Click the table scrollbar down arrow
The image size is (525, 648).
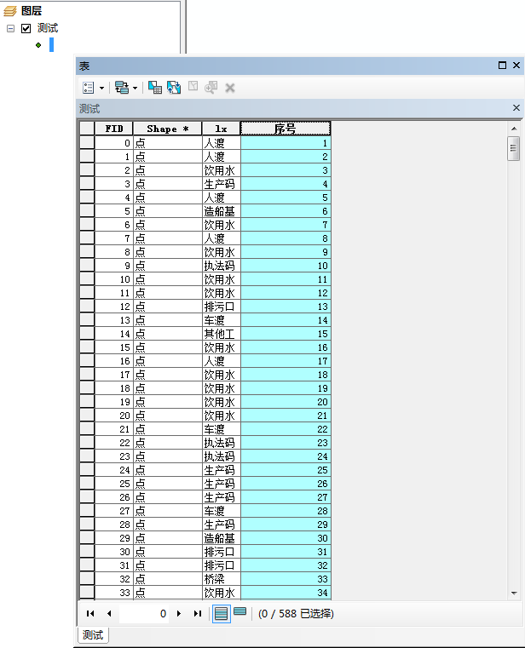[x=514, y=593]
